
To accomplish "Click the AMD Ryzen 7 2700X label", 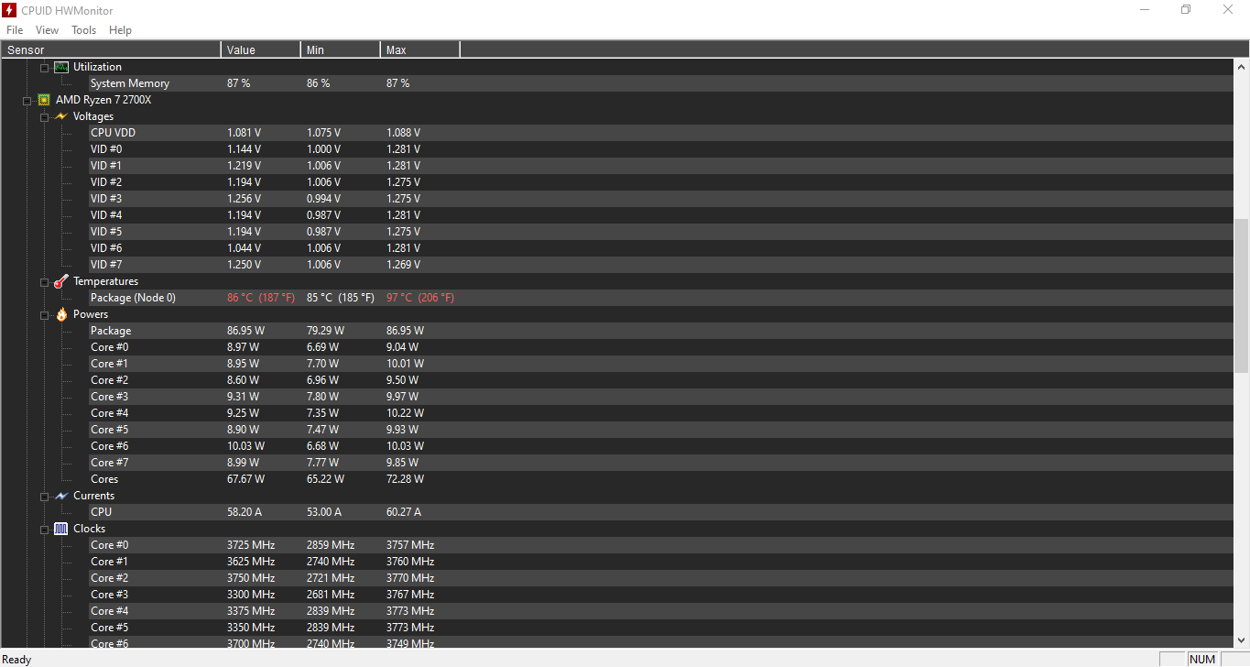I will tap(103, 100).
